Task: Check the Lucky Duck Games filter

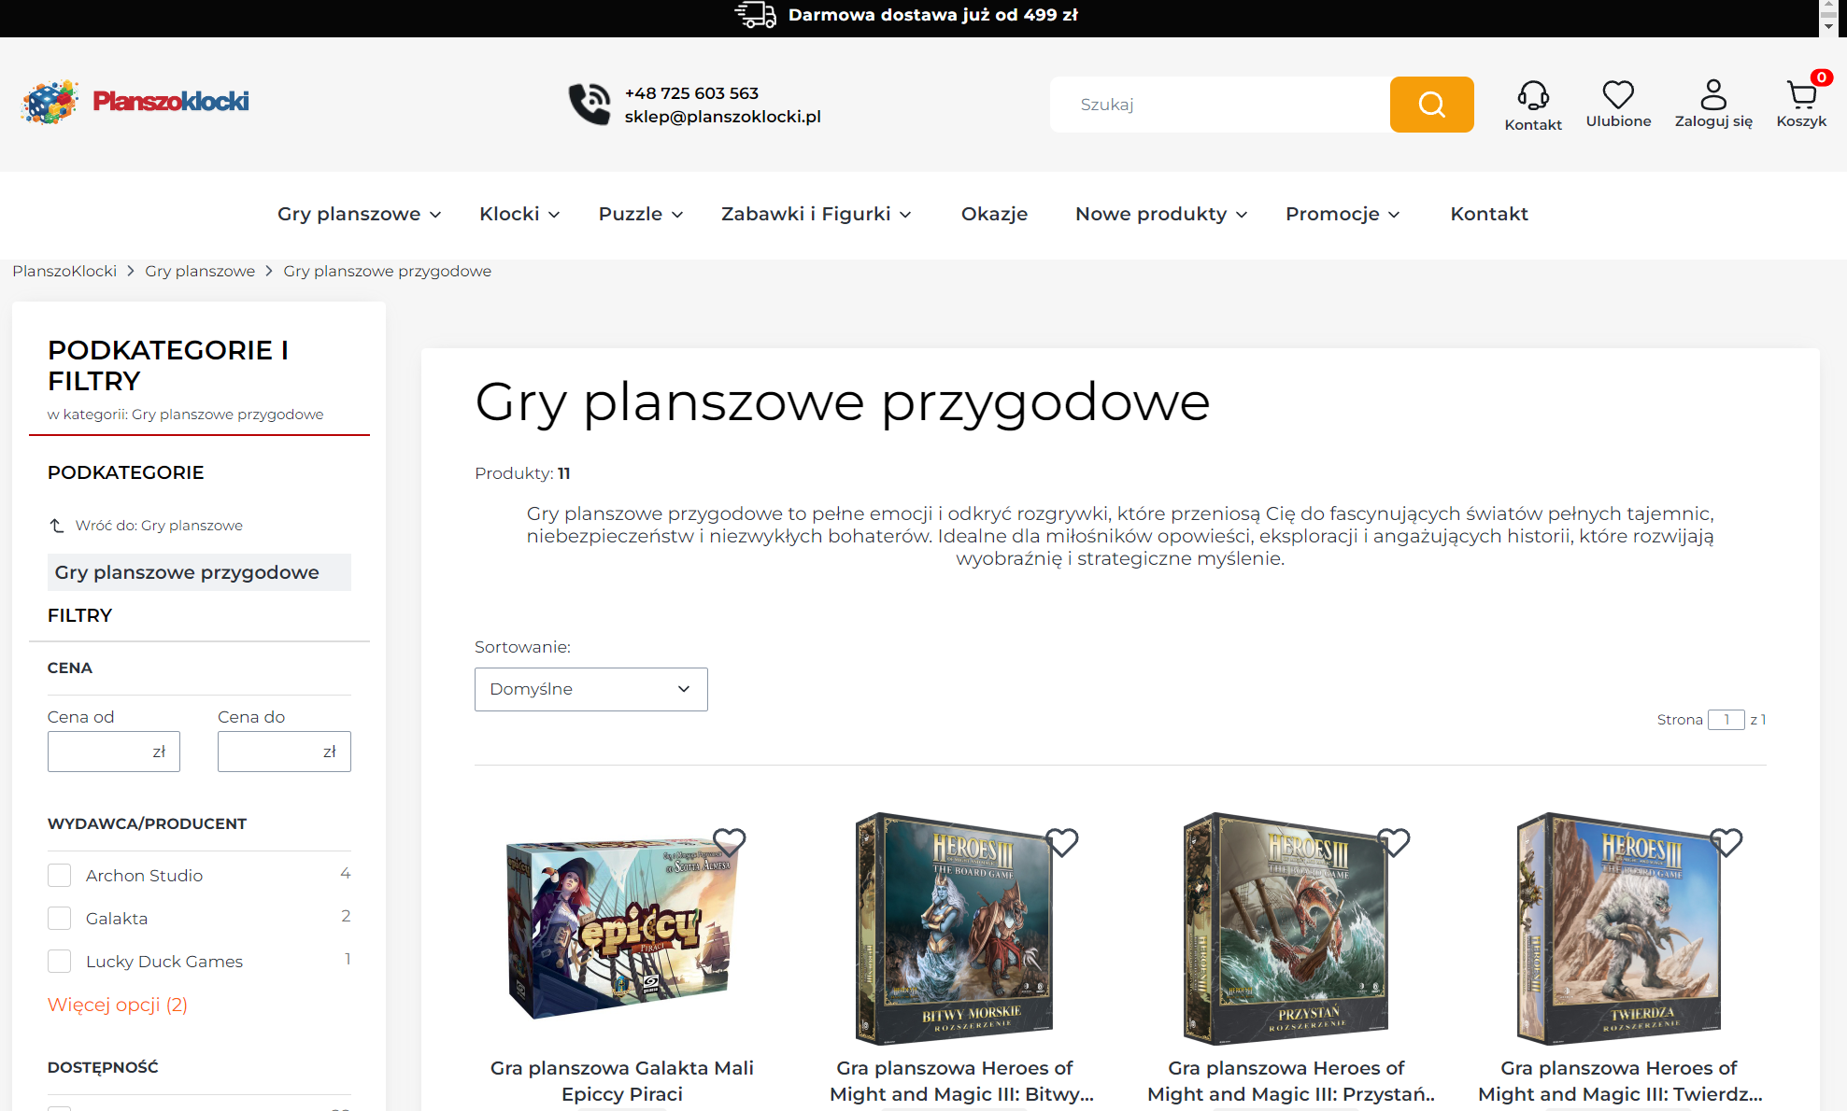Action: pyautogui.click(x=59, y=961)
